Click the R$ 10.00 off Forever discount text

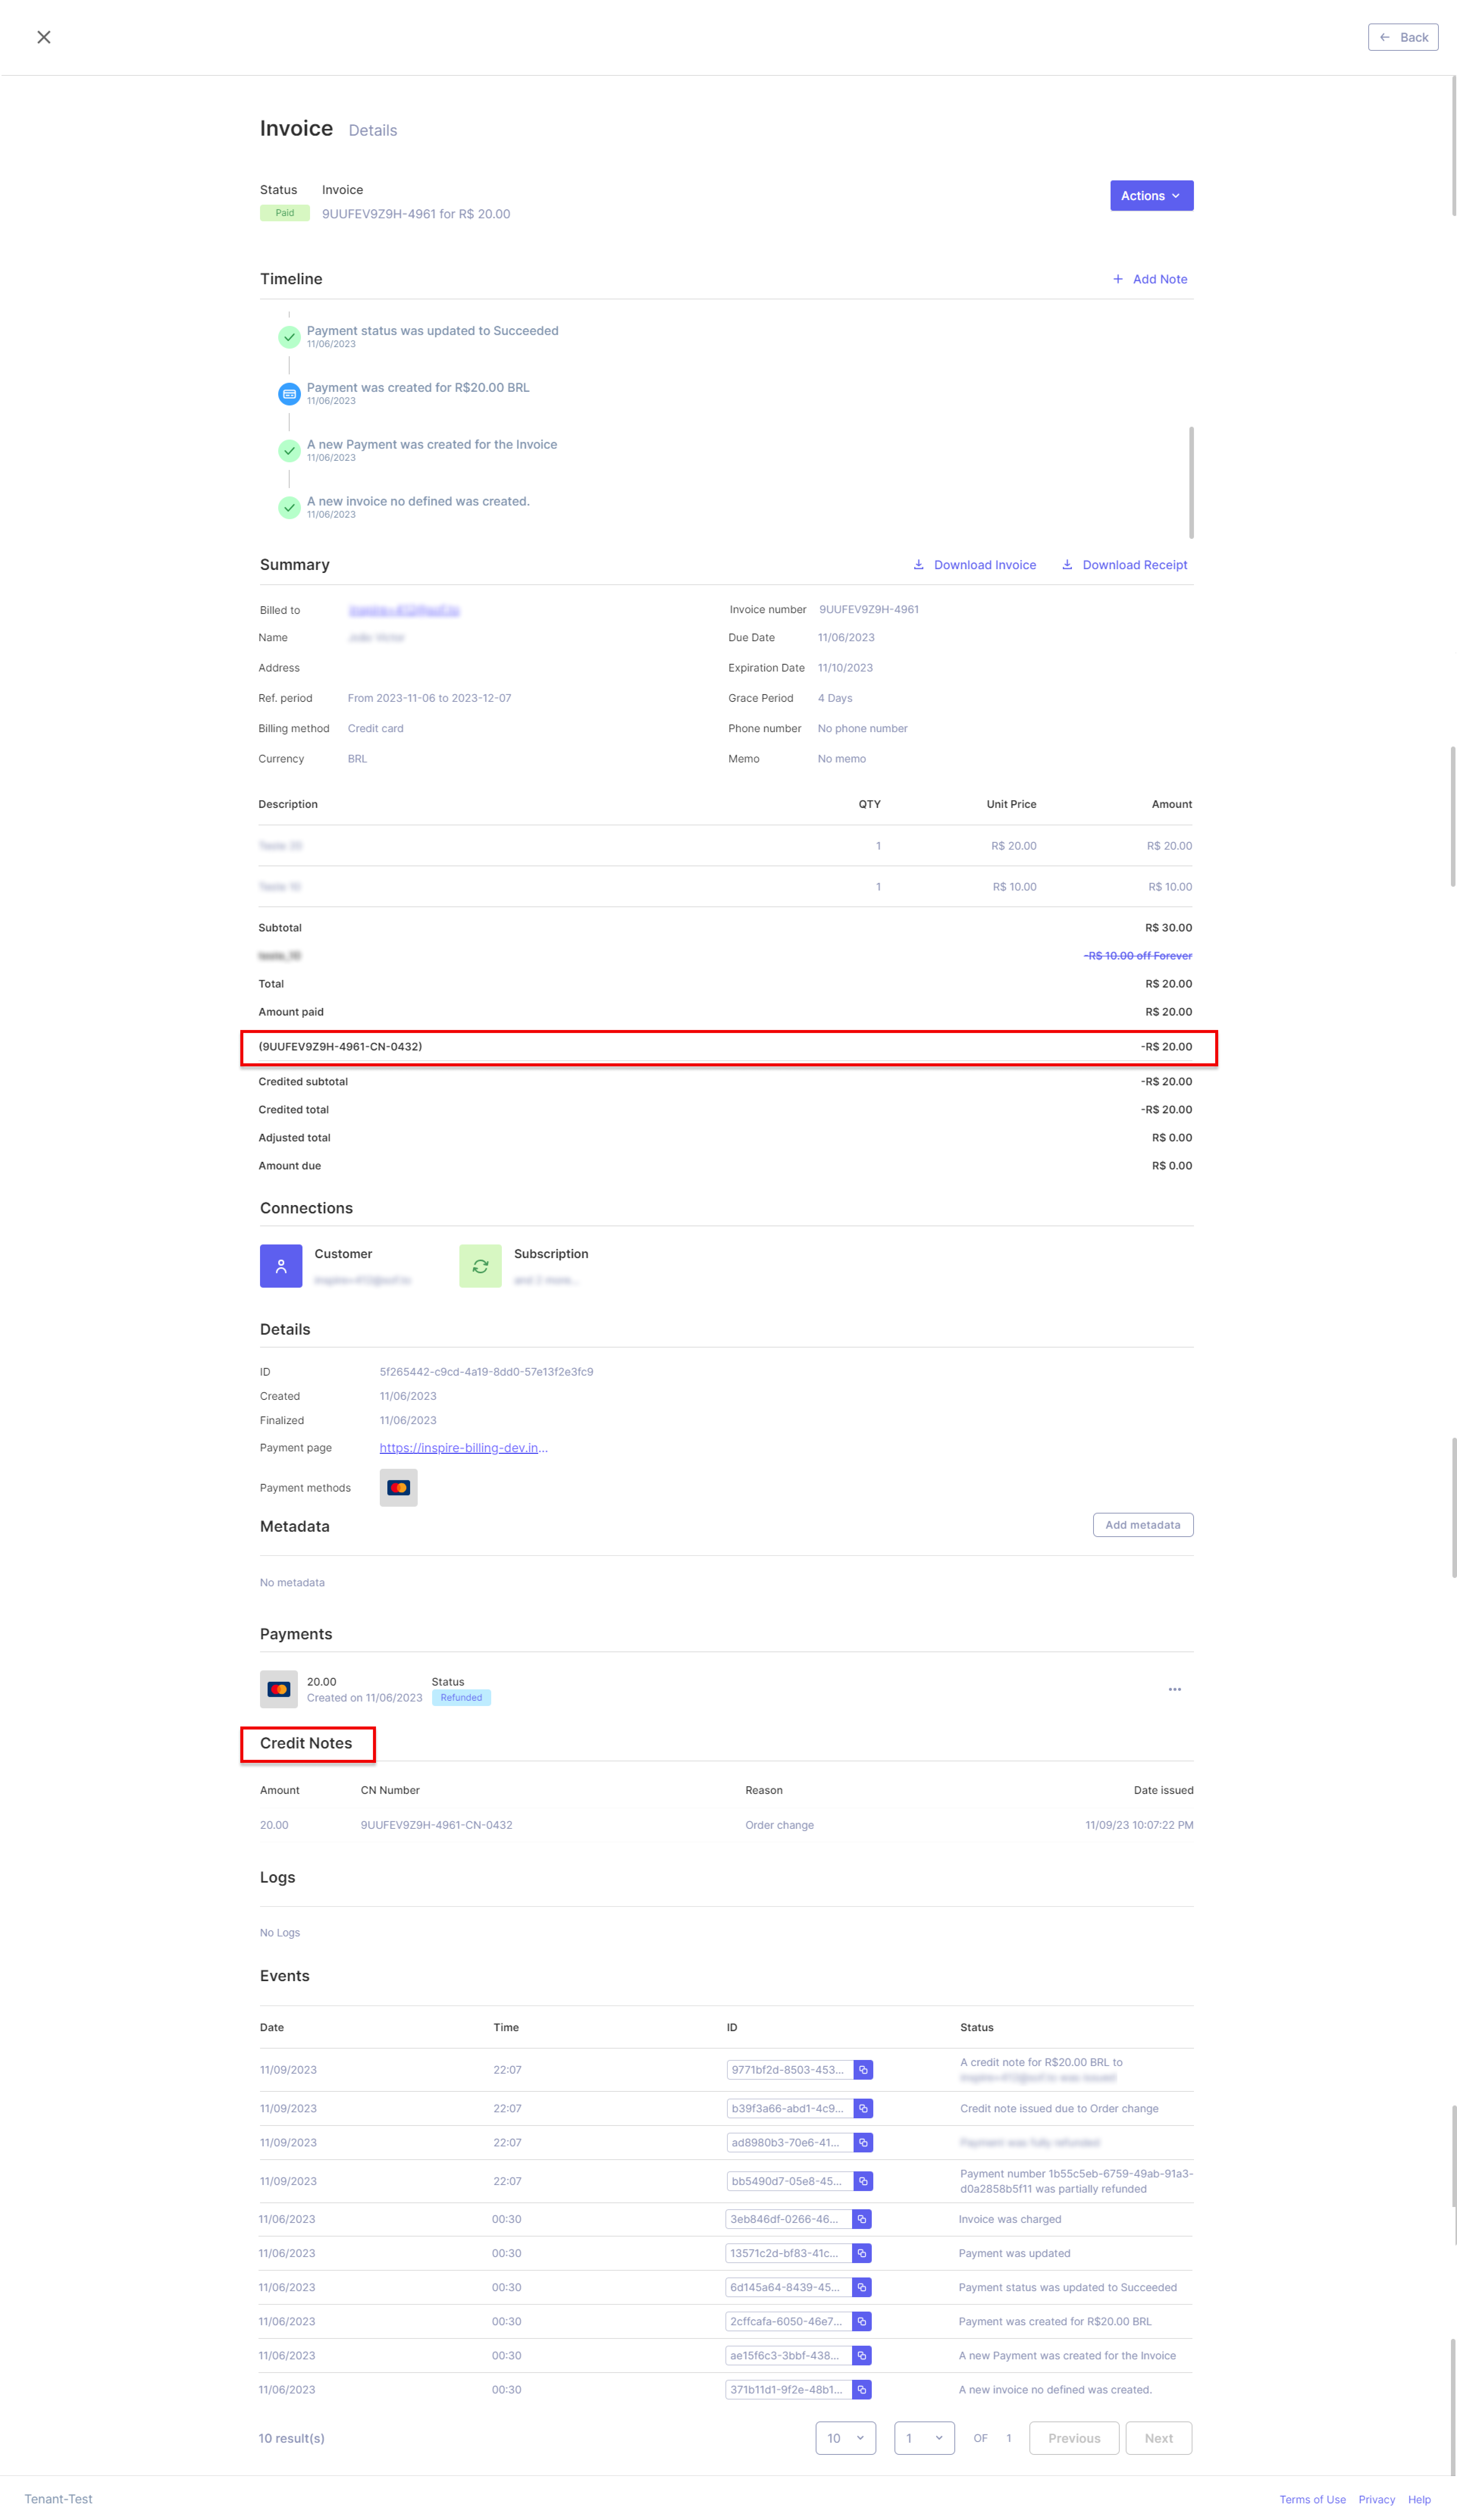[x=1138, y=956]
